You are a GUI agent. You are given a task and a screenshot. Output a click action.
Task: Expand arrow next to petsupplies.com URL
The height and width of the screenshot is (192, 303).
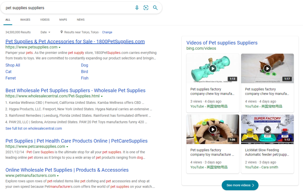pyautogui.click(x=59, y=47)
